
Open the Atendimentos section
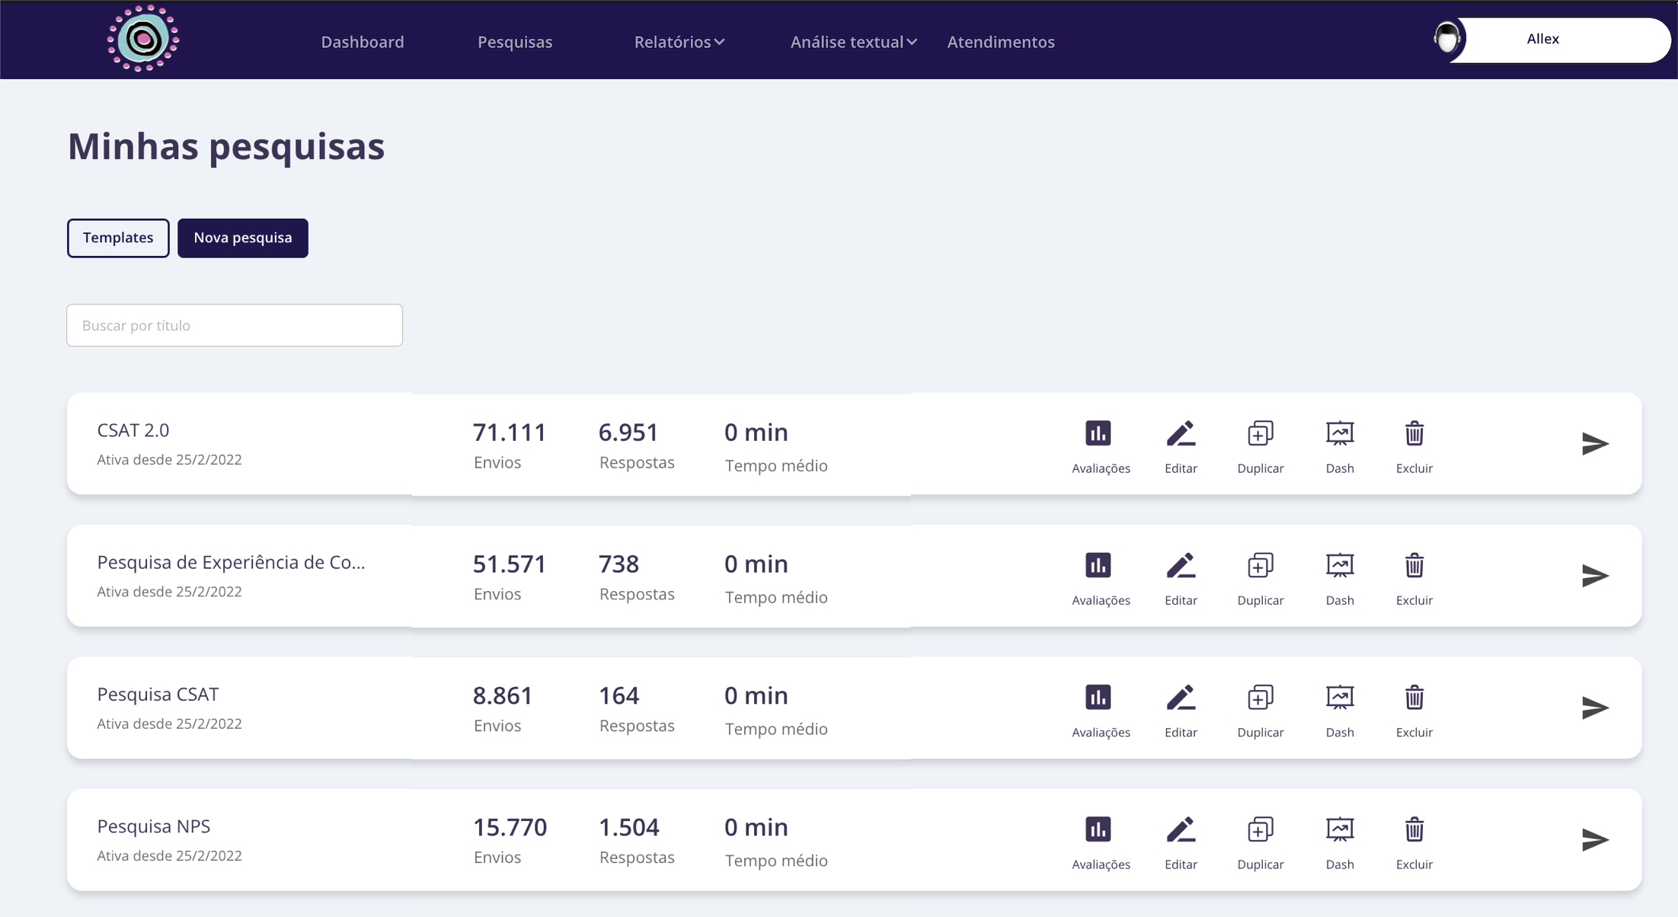point(1000,42)
